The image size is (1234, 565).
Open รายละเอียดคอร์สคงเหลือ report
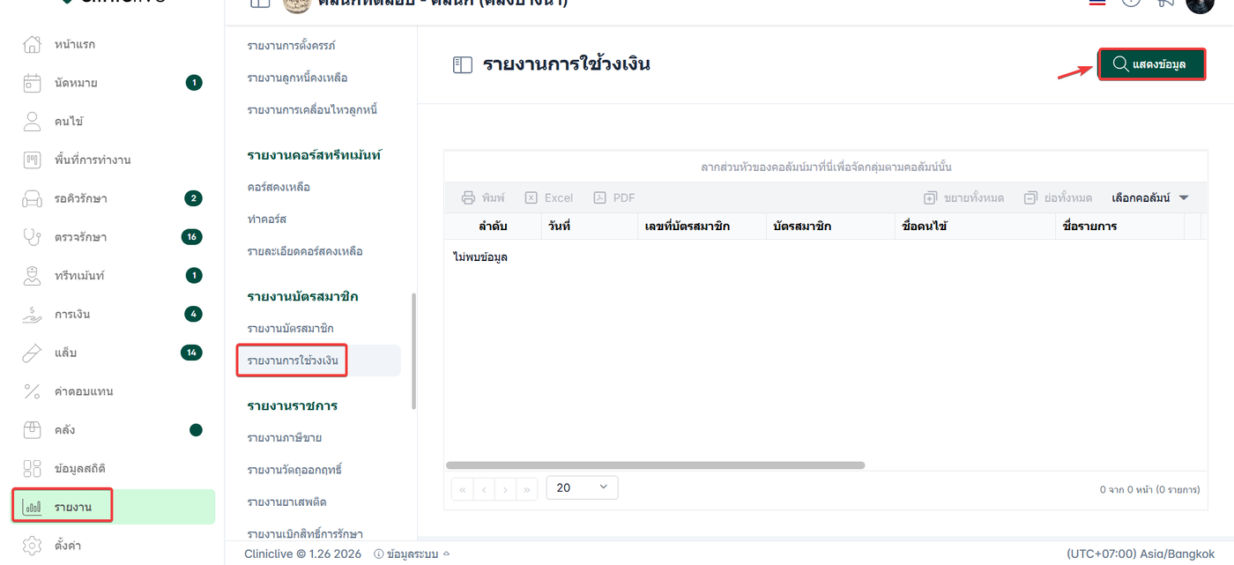pyautogui.click(x=305, y=251)
